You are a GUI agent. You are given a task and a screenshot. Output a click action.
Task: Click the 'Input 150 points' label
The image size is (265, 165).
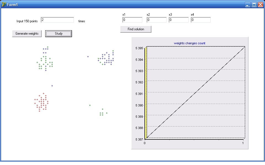(x=27, y=21)
